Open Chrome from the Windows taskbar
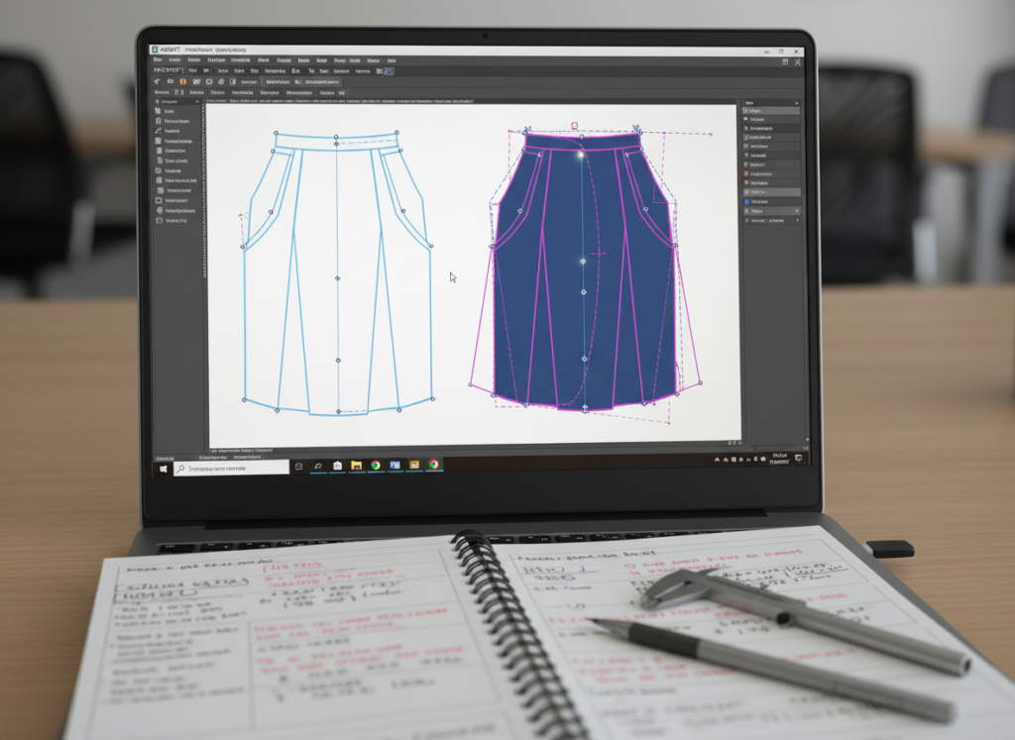The height and width of the screenshot is (740, 1015). click(375, 465)
